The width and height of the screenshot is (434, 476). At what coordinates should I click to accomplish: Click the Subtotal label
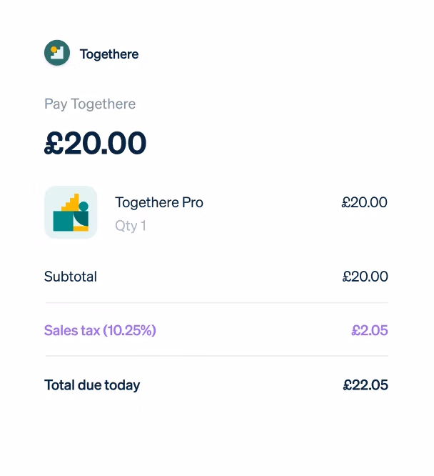[x=71, y=277]
